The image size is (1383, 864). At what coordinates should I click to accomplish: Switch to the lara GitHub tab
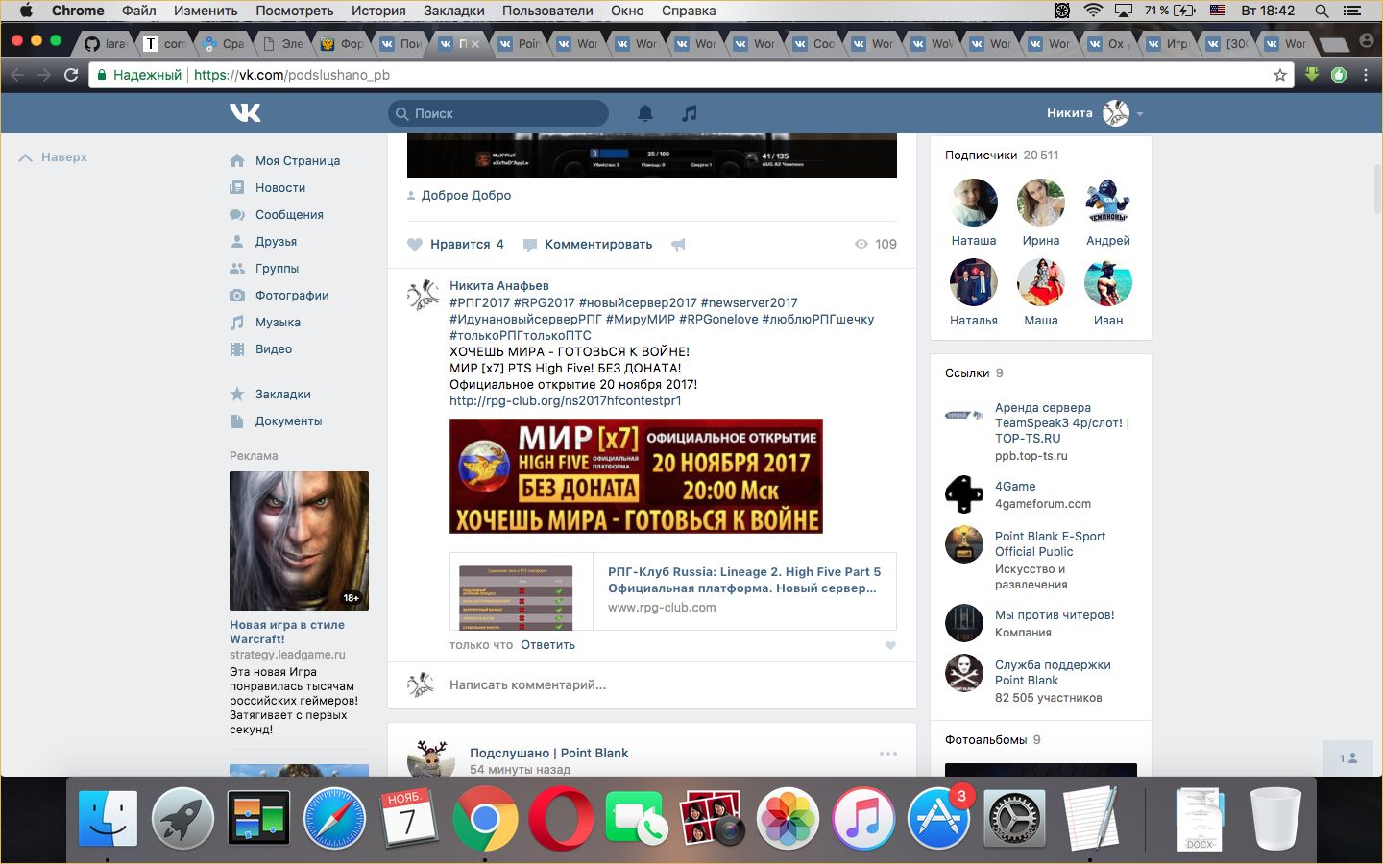108,43
